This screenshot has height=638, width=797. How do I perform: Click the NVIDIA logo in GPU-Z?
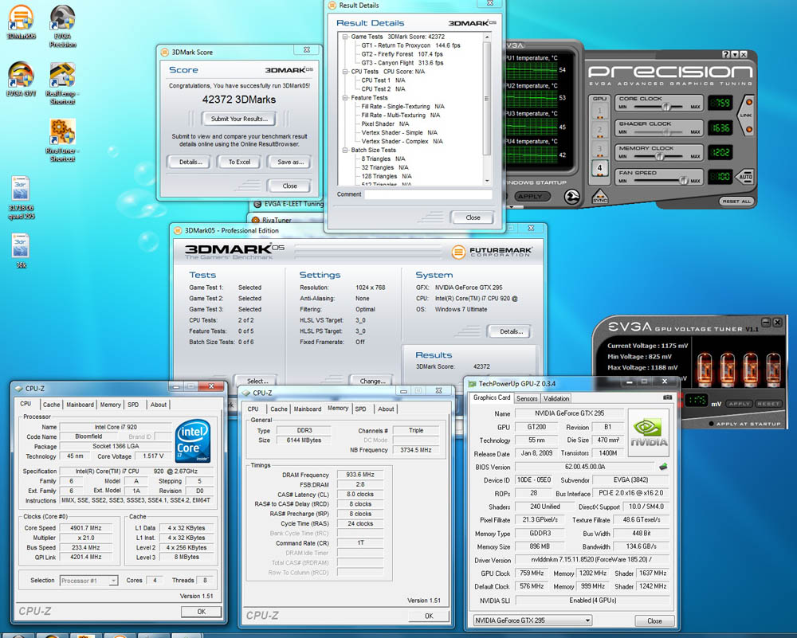649,432
